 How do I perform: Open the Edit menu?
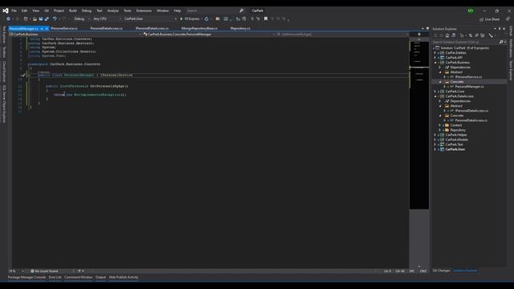pos(24,10)
